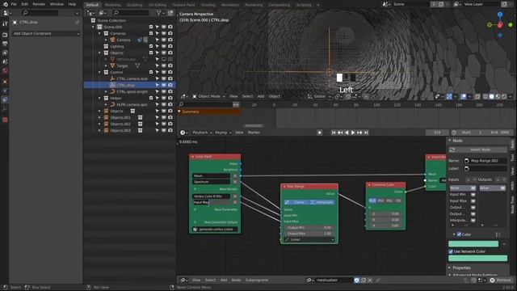Screen dimensions: 517x291
Task: Uncheck the Lighting collection checkbox
Action: pos(151,47)
